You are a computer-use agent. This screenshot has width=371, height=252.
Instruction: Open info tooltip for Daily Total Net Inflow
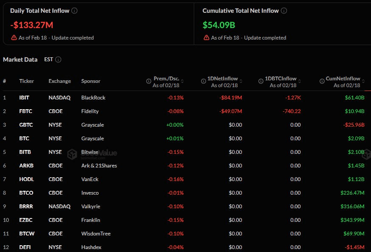(x=75, y=11)
